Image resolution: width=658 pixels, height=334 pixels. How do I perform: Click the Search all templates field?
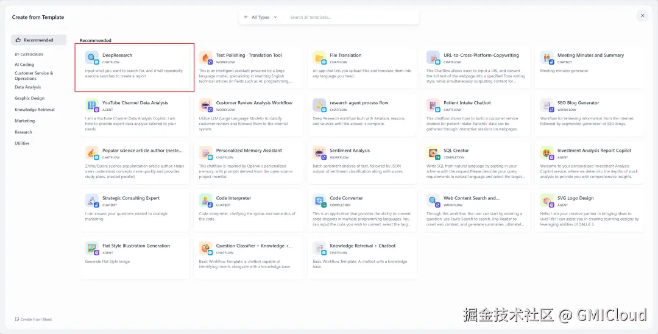click(352, 17)
